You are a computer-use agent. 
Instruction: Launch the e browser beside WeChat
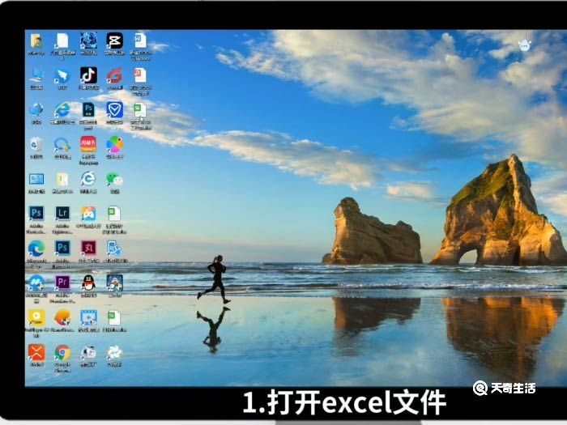(x=88, y=179)
